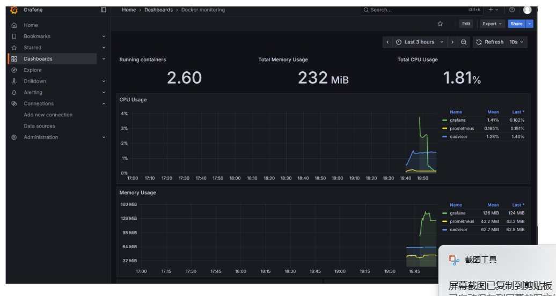Click the Memory Usage panel title
Viewport: 556px width, 296px height.
pyautogui.click(x=137, y=193)
